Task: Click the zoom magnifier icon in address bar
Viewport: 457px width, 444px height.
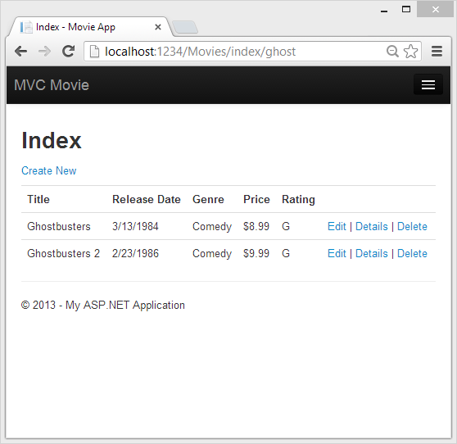Action: [392, 52]
